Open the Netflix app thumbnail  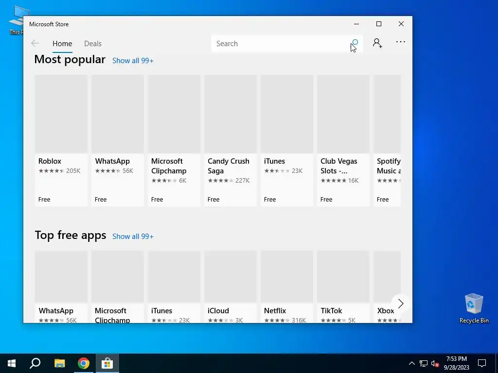pos(287,276)
